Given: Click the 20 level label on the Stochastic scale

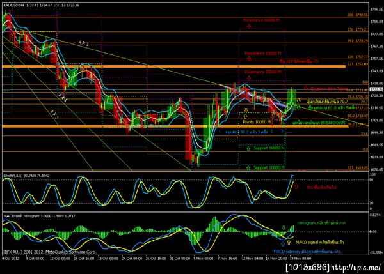Looking at the screenshot, I should (371, 203).
